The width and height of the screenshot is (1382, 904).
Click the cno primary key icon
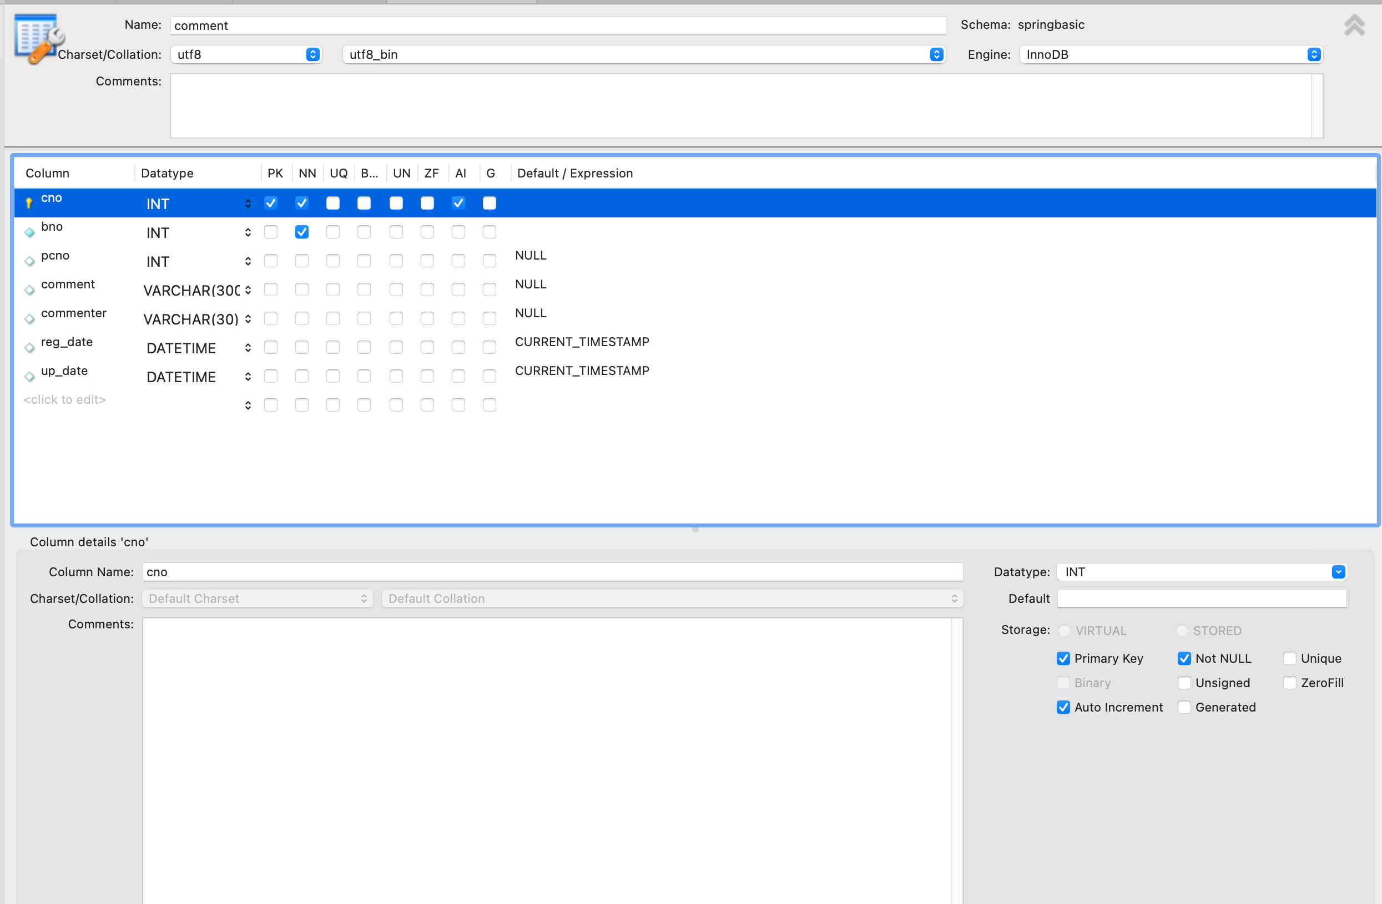pyautogui.click(x=29, y=203)
